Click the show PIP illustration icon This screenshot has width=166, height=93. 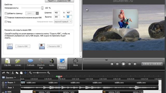pyautogui.click(x=42, y=47)
